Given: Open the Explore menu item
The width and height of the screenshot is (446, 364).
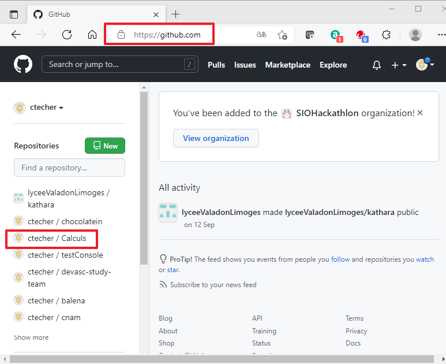Looking at the screenshot, I should click(x=333, y=65).
